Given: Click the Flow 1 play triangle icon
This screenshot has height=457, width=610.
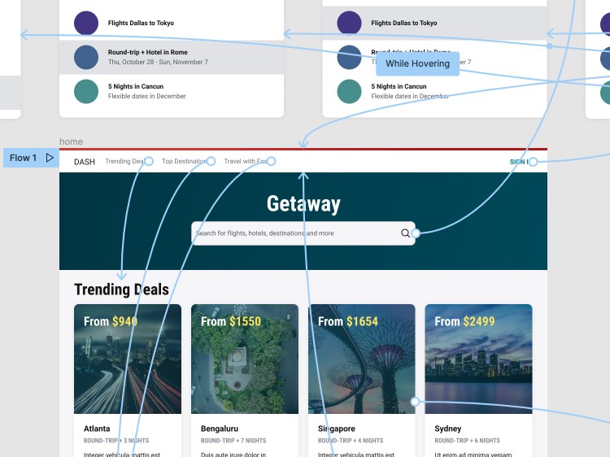Looking at the screenshot, I should point(50,158).
